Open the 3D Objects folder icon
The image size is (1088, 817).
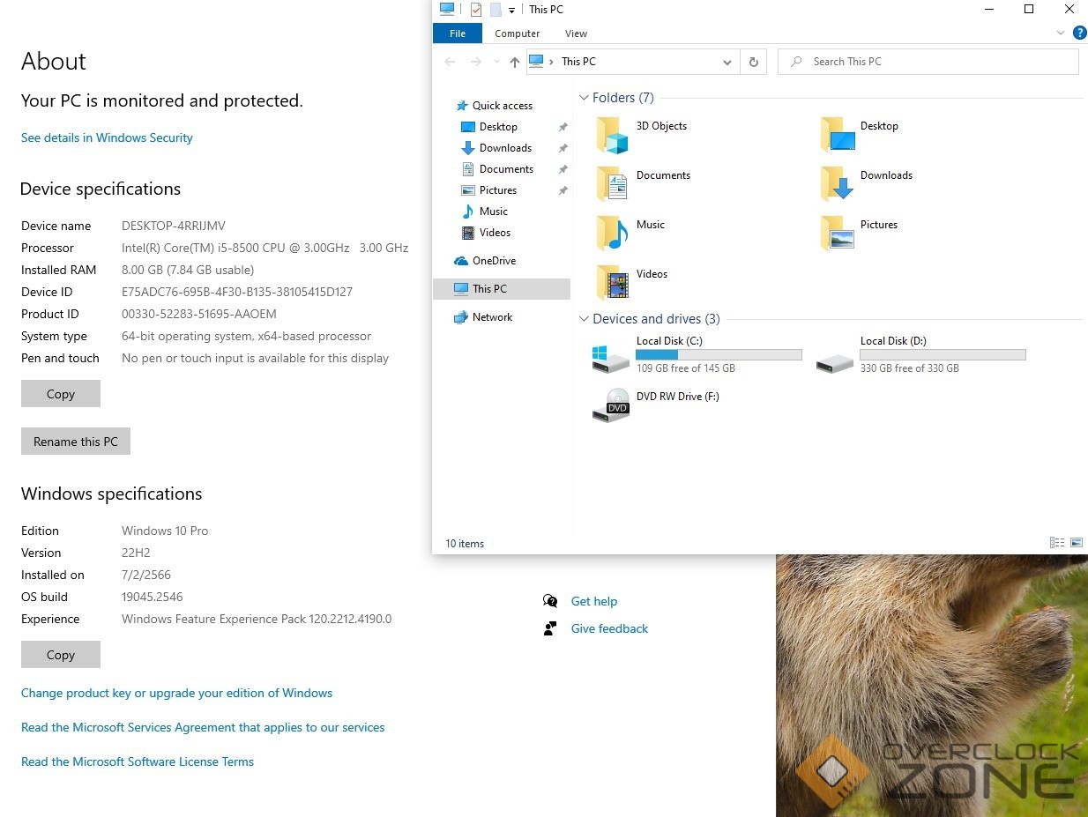[613, 136]
